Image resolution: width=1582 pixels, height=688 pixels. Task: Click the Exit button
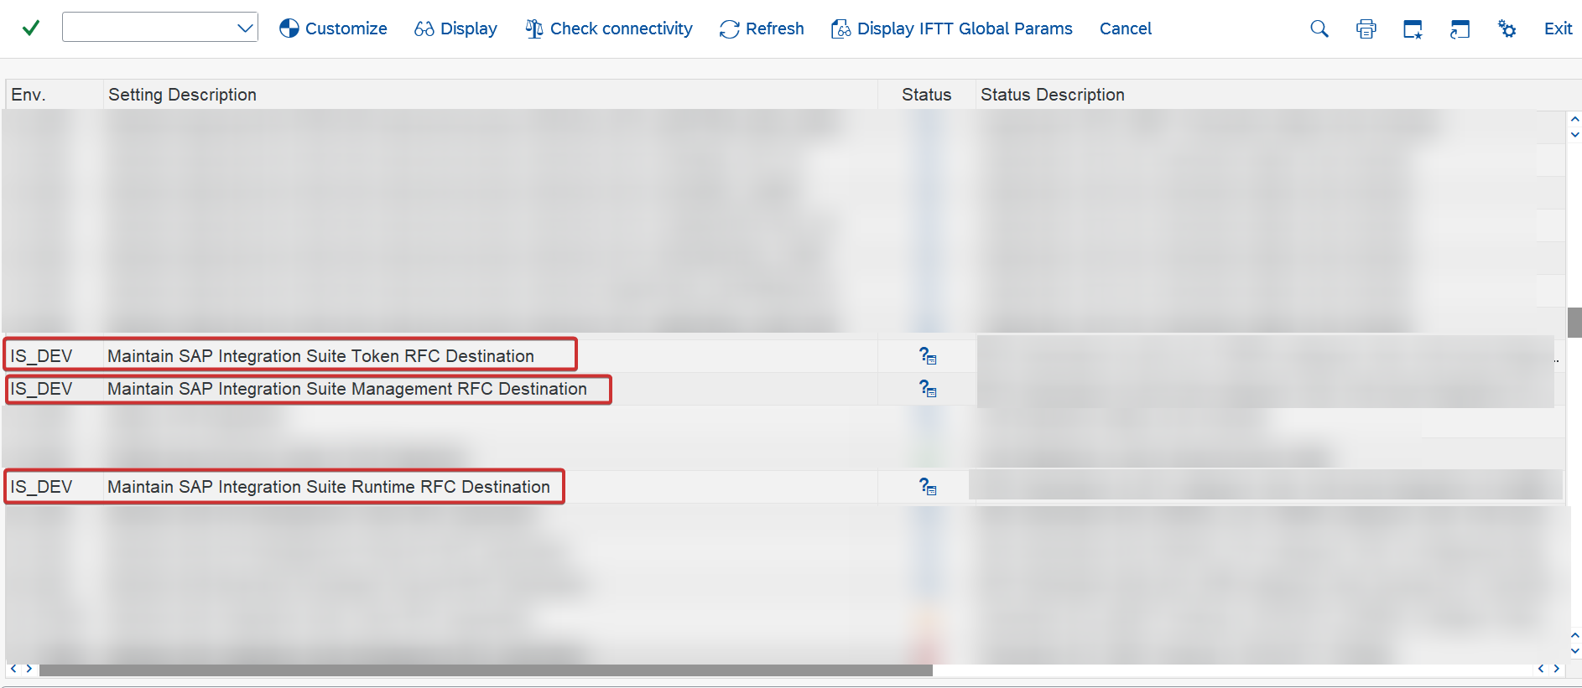tap(1559, 28)
